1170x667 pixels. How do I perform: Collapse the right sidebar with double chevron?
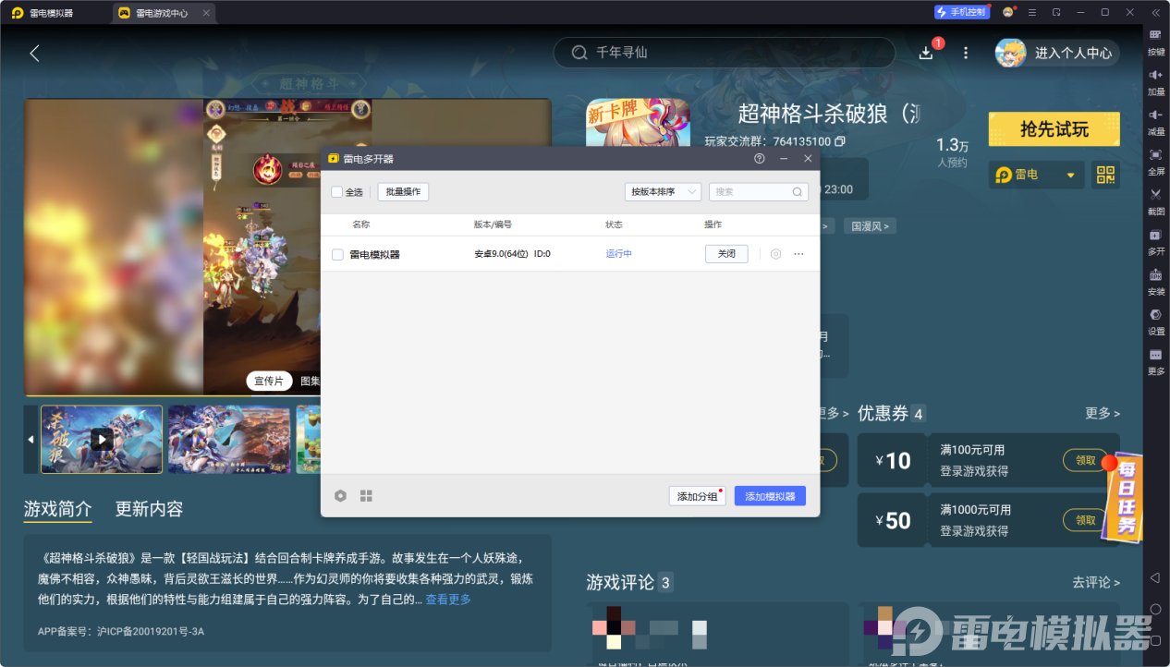coord(1155,13)
